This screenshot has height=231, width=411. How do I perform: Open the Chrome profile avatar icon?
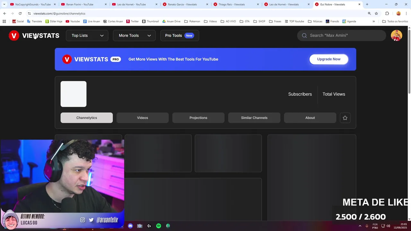[x=398, y=13]
